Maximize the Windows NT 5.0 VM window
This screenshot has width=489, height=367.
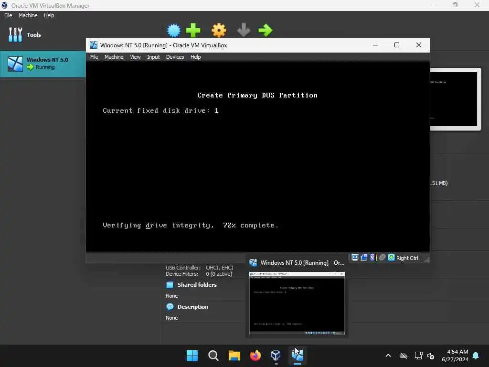pos(397,45)
